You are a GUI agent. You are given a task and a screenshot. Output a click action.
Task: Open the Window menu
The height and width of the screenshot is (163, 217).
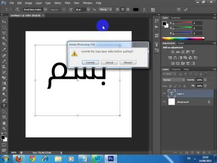(x=88, y=3)
